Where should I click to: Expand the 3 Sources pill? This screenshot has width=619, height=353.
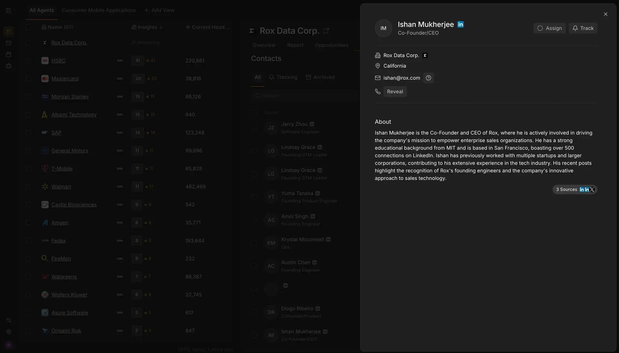tap(566, 190)
